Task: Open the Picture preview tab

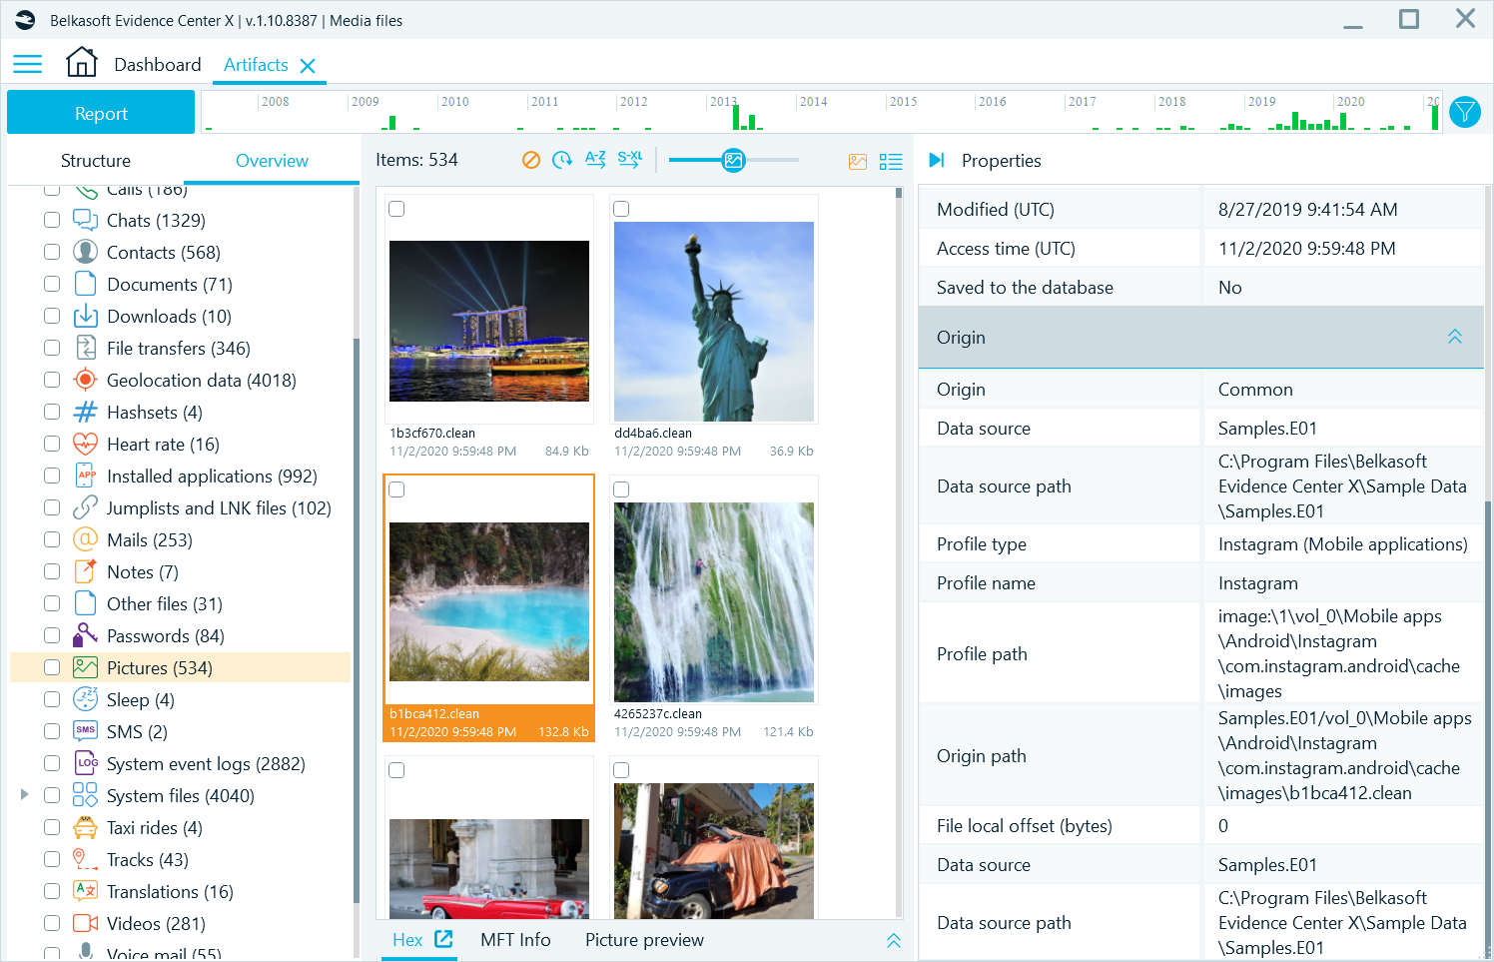Action: [x=644, y=940]
